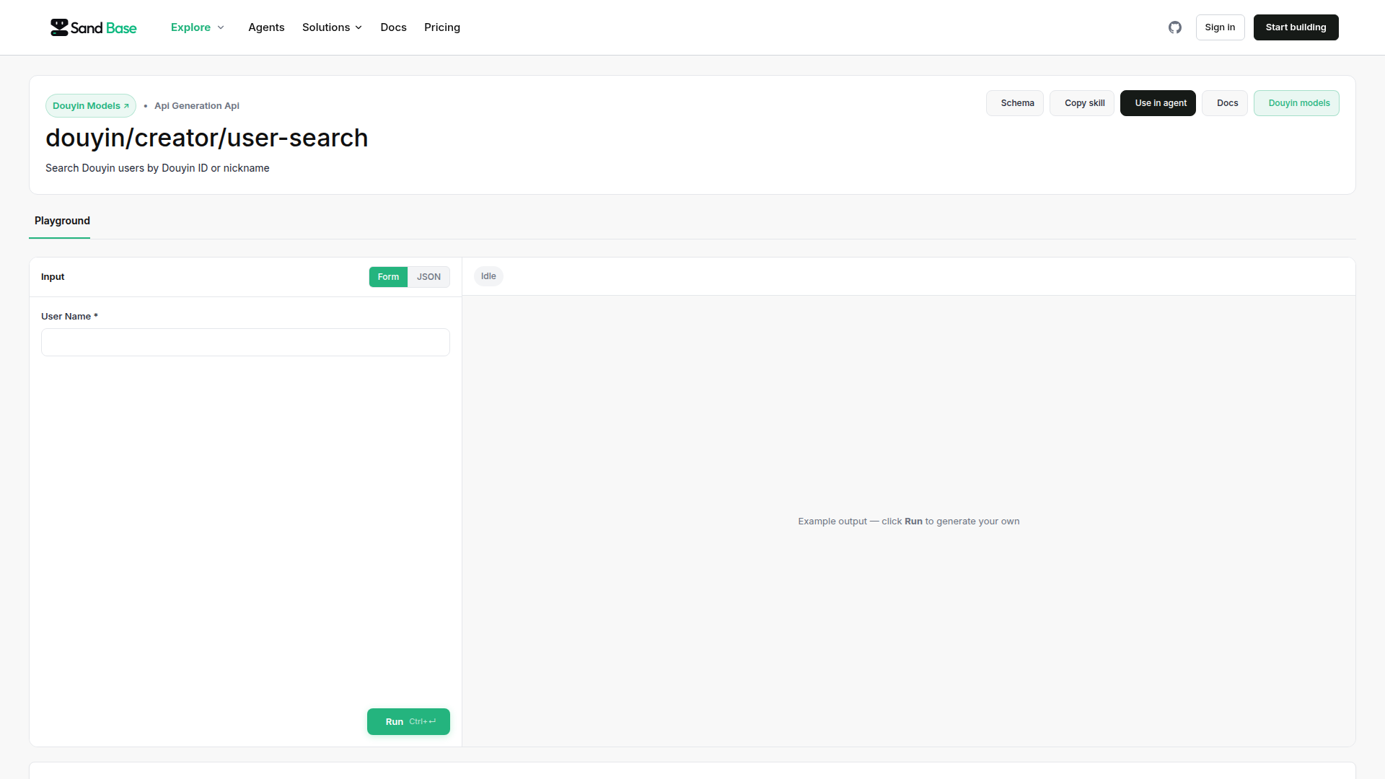Screen dimensions: 1385x779
Task: Go to the Agents page
Action: 266,27
